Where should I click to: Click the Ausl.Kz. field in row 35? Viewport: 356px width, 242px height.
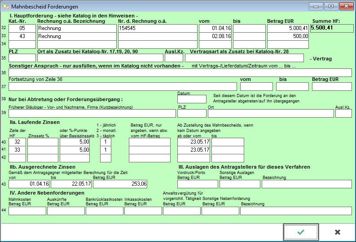pyautogui.click(x=174, y=58)
